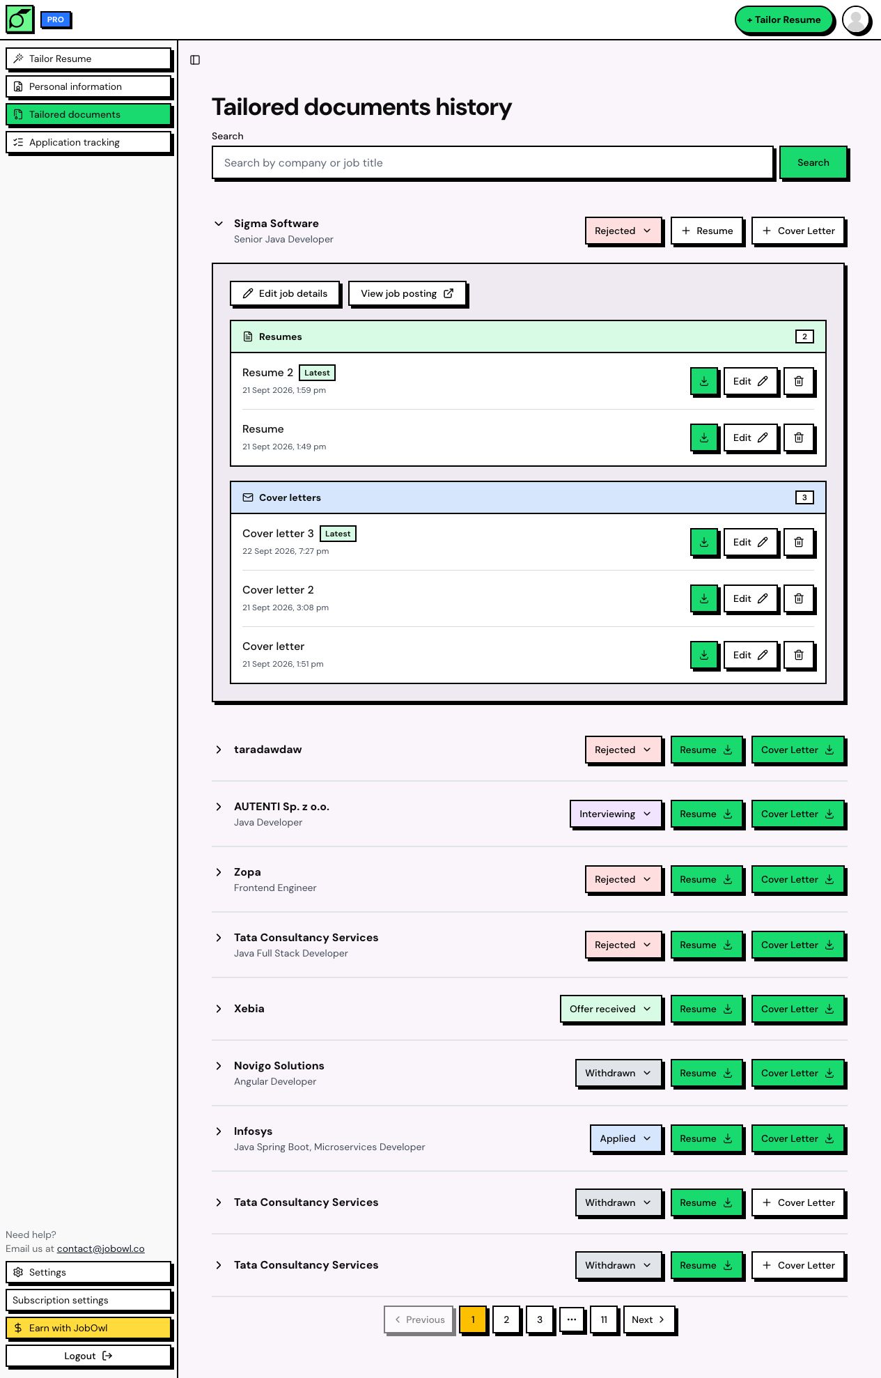881x1378 pixels.
Task: Download the resume dated 1:49 pm
Action: pyautogui.click(x=704, y=438)
